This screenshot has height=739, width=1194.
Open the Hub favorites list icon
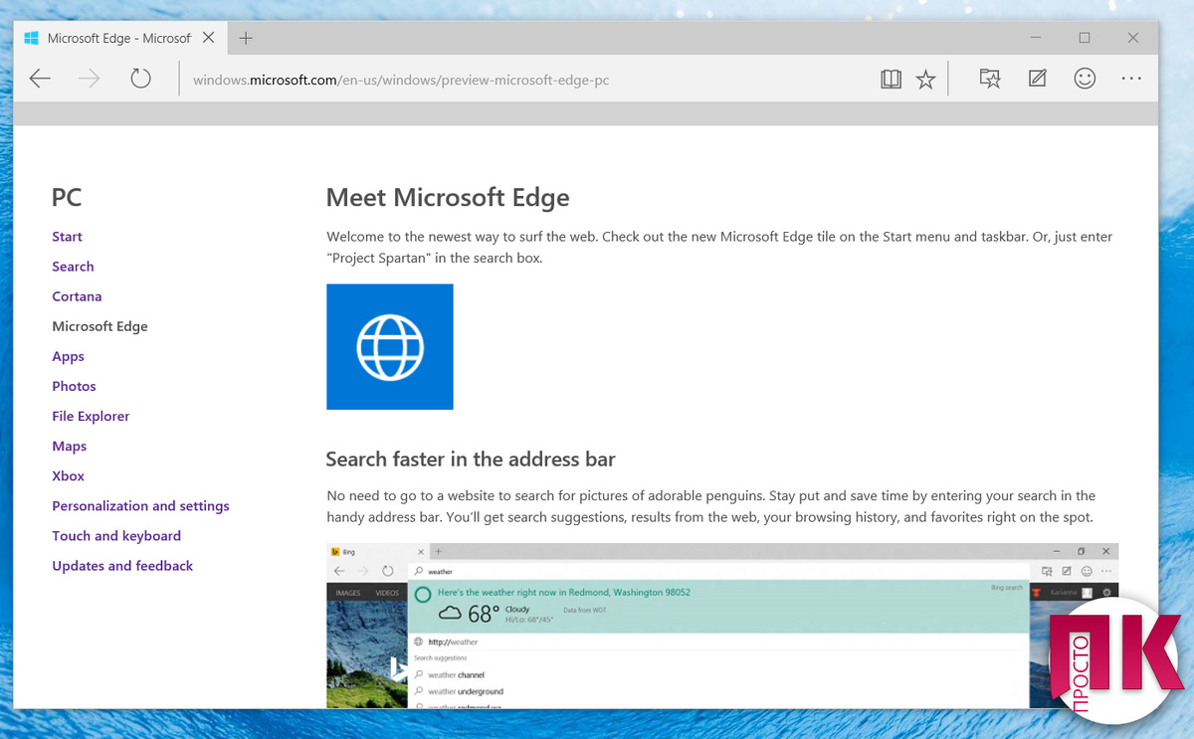(x=990, y=79)
